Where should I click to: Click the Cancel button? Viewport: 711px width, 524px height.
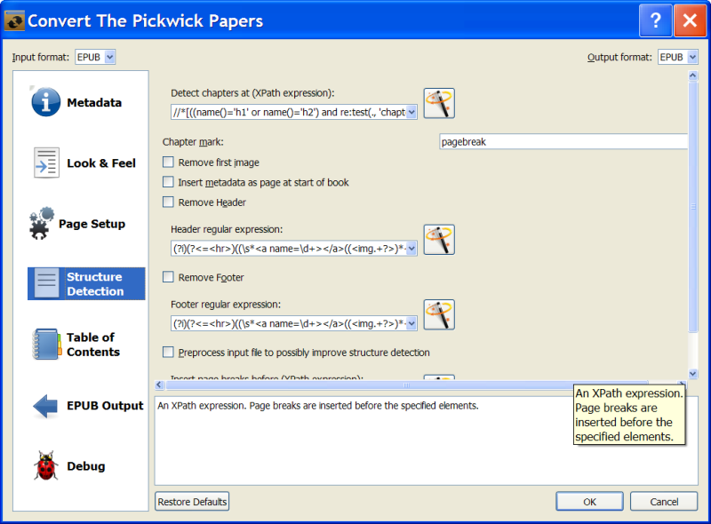point(664,501)
